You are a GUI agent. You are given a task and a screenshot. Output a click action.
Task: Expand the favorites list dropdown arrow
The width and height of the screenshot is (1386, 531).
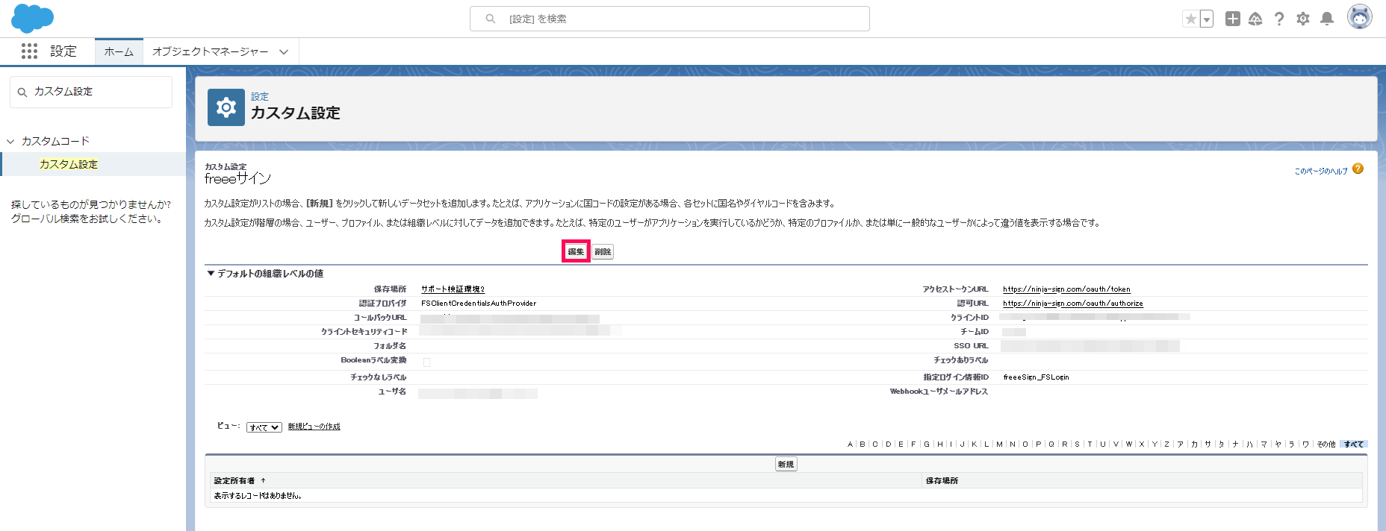point(1206,19)
